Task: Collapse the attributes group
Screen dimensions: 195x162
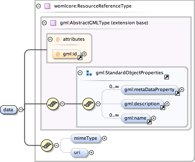Action: tap(50, 39)
